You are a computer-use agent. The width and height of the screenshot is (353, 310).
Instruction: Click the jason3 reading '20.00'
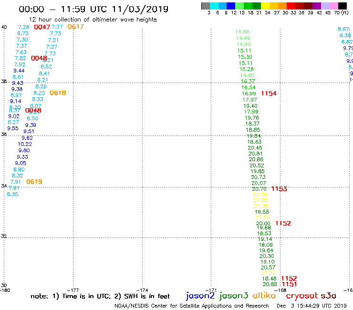[x=263, y=223]
